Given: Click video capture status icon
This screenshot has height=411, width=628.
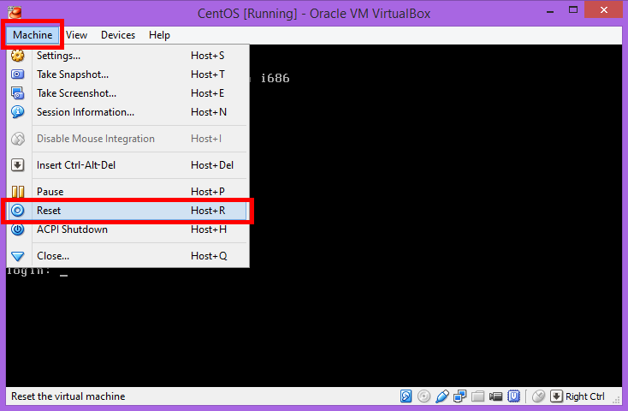Looking at the screenshot, I should [496, 396].
